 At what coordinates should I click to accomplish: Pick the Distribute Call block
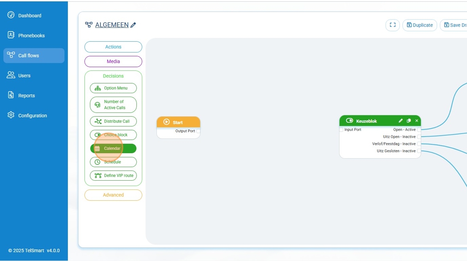(x=113, y=122)
